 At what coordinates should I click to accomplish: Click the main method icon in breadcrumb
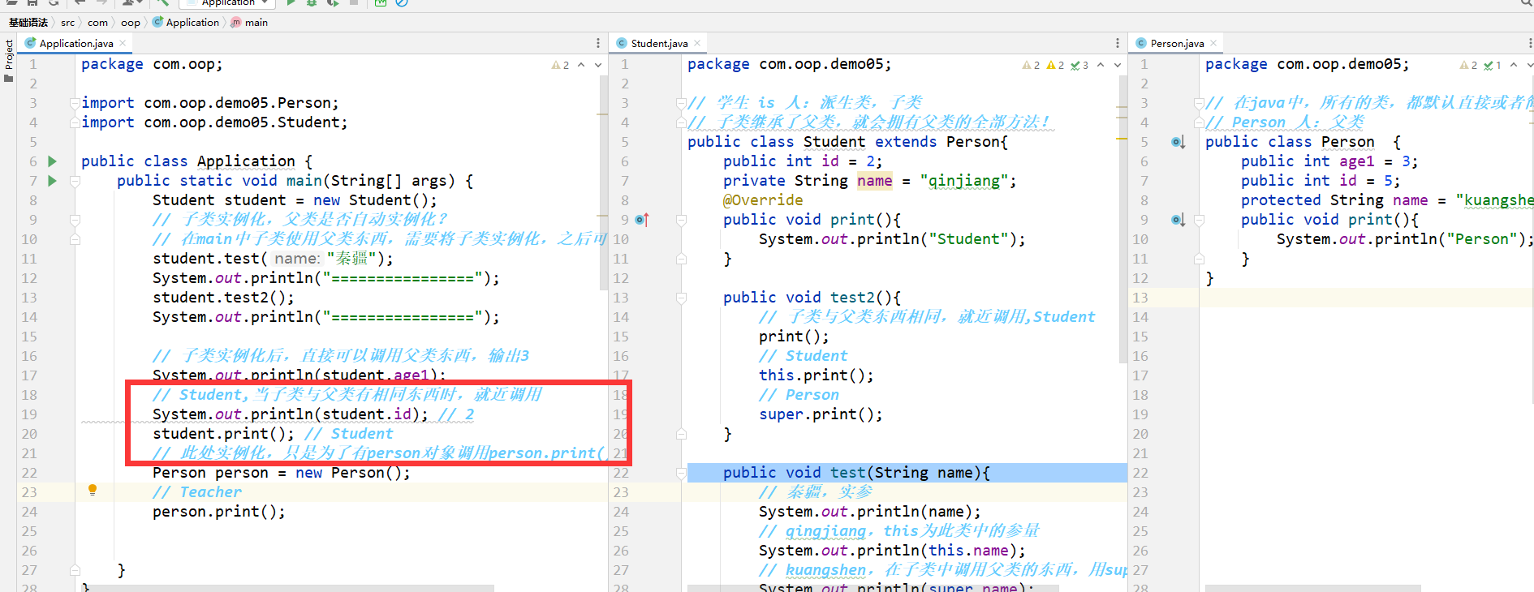(x=236, y=22)
